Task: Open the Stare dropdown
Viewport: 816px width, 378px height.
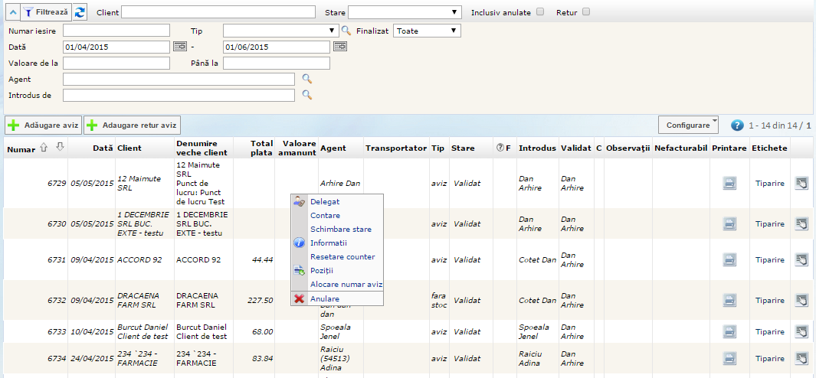Action: coord(405,12)
